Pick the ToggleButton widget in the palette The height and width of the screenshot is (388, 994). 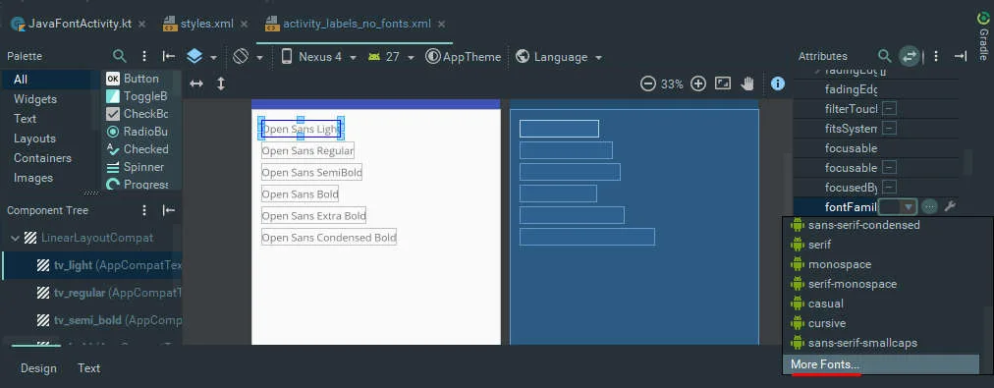click(137, 96)
